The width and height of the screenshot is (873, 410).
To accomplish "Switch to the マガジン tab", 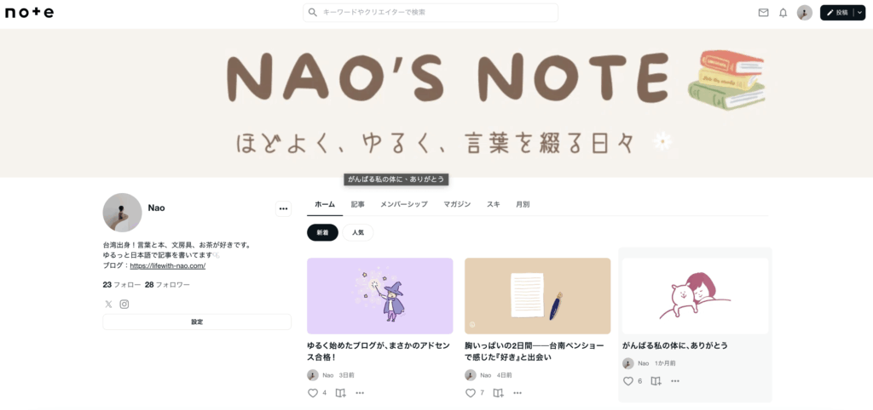I will (x=457, y=204).
